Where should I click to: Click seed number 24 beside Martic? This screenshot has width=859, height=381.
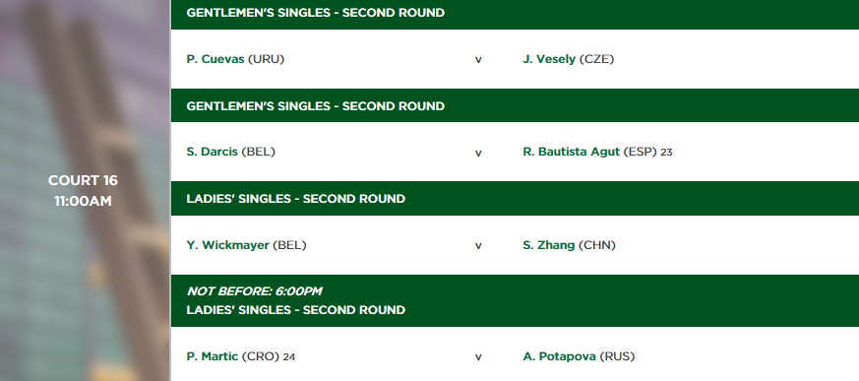coord(289,356)
